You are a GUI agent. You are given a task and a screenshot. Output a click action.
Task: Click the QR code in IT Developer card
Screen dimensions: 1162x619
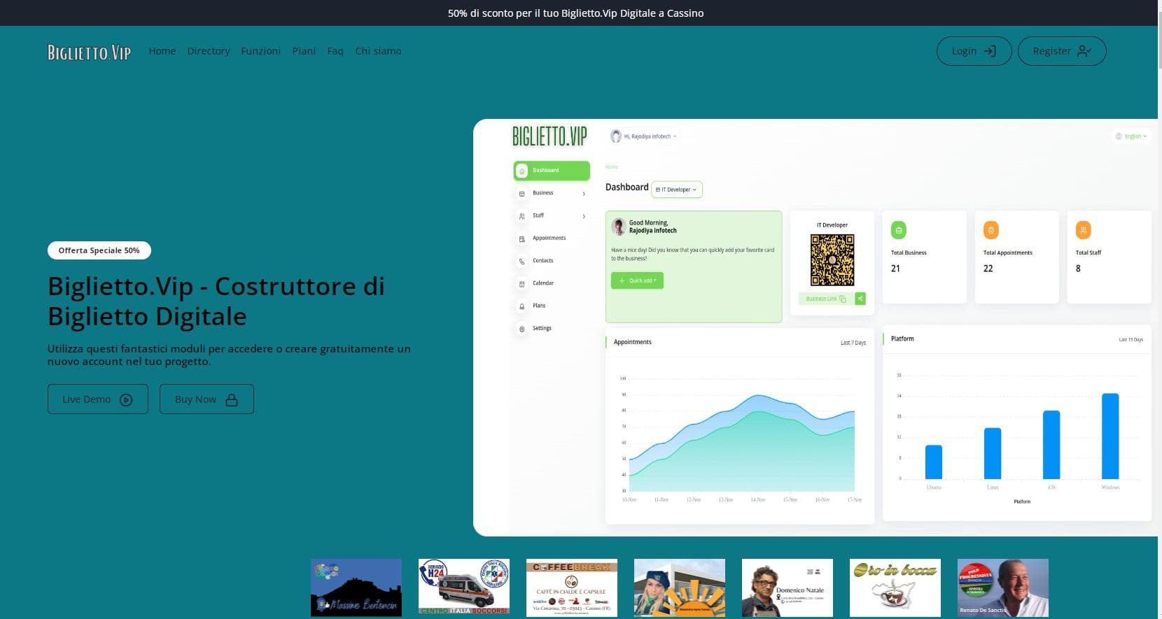[832, 260]
